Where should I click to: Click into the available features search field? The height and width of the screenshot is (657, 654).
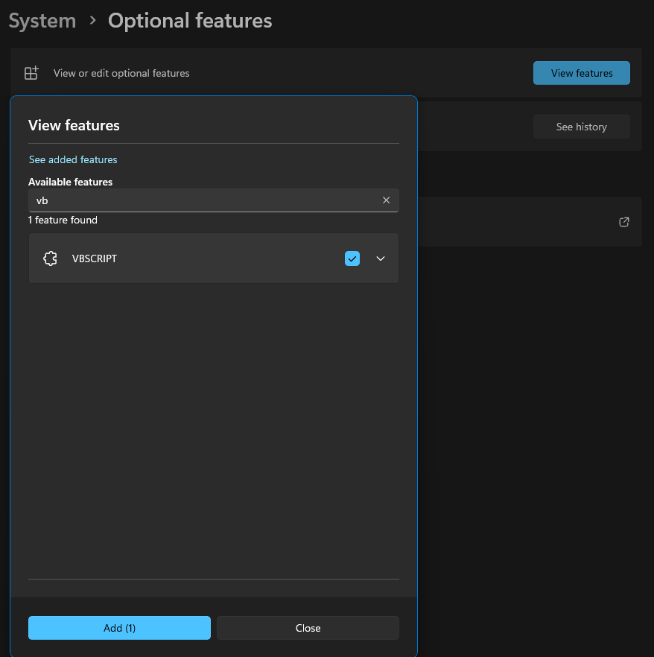pos(201,200)
